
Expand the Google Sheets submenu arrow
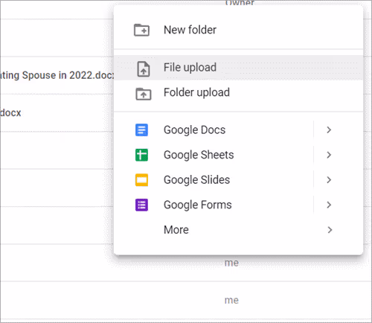coord(329,155)
